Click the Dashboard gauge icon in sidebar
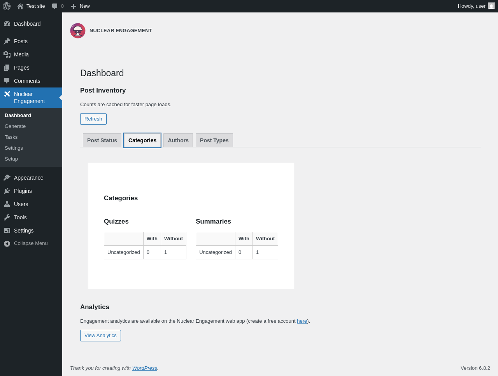 coord(7,24)
